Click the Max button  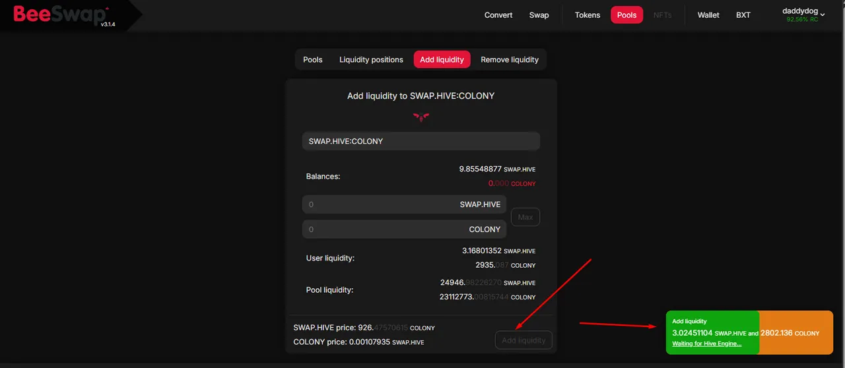525,217
